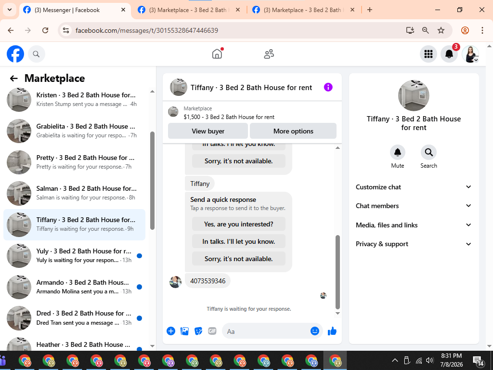The width and height of the screenshot is (493, 370).
Task: Open the account profile picture menu
Action: pyautogui.click(x=470, y=54)
